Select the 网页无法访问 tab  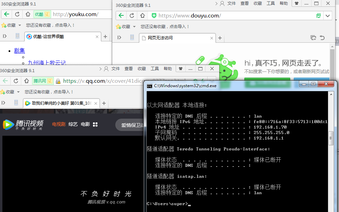click(177, 38)
